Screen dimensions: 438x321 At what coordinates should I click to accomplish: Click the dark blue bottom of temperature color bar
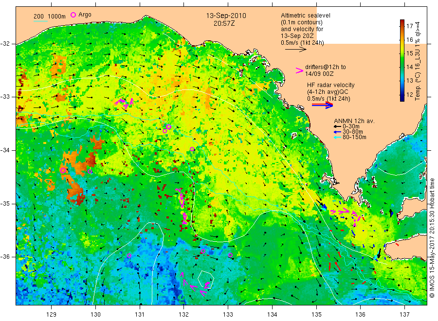[402, 98]
